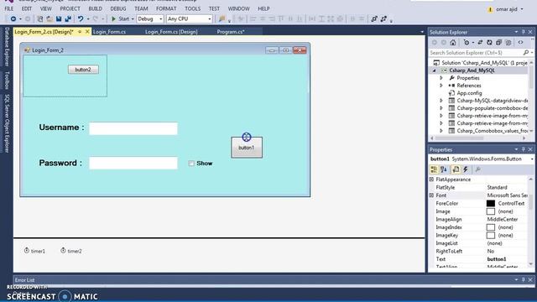Click the black ForeColor swatch

point(490,203)
